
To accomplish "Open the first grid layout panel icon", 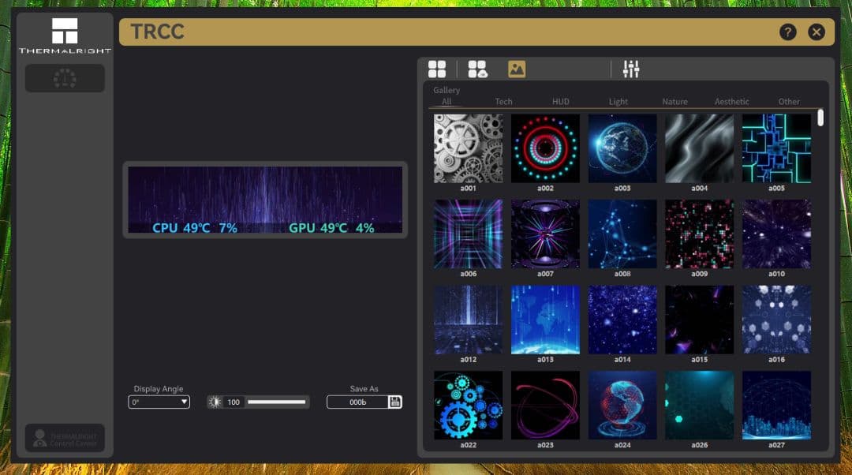I will 437,69.
